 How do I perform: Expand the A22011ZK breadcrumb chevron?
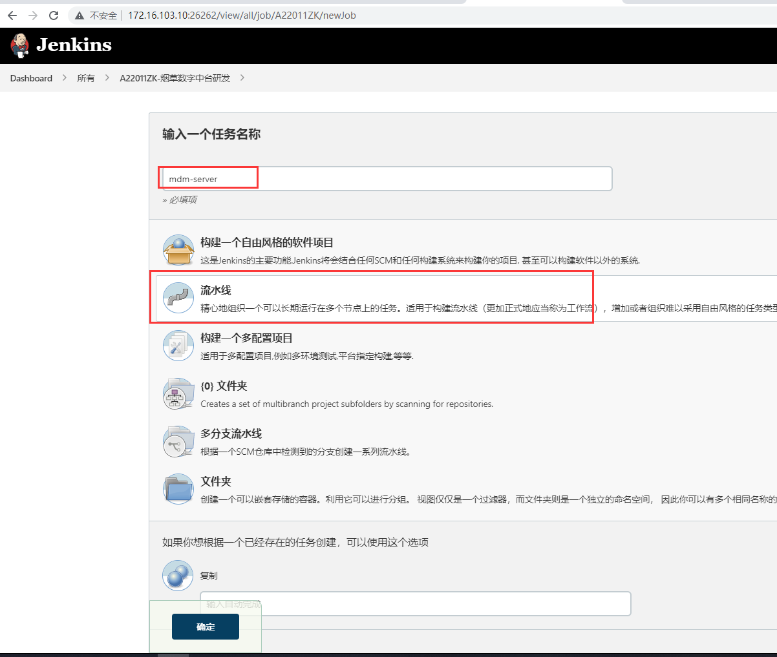tap(242, 78)
